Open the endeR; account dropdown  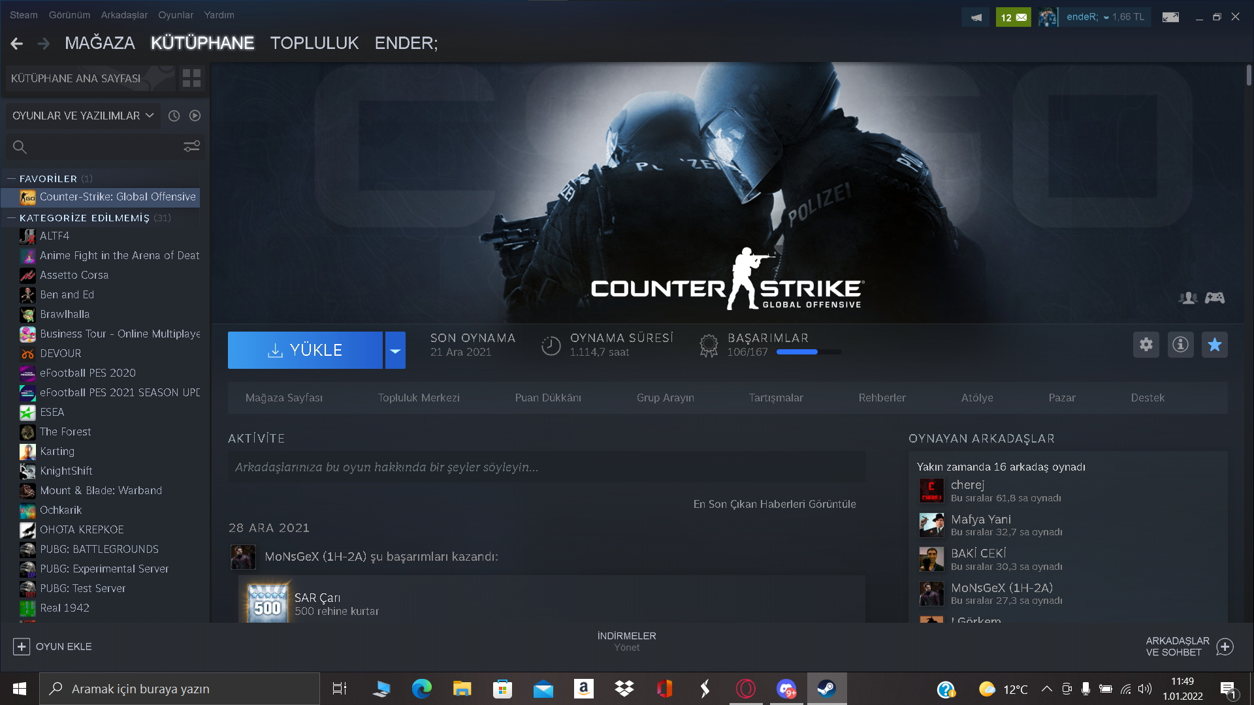pos(1105,17)
